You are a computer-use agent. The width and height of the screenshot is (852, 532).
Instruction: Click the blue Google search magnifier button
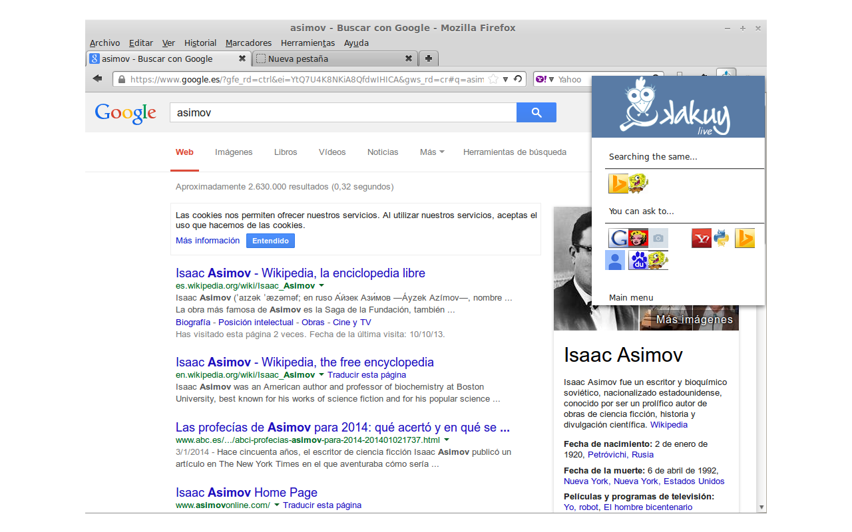[x=536, y=112]
